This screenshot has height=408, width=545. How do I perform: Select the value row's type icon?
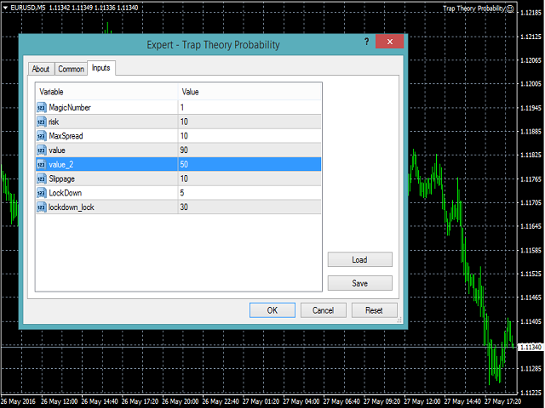click(42, 150)
